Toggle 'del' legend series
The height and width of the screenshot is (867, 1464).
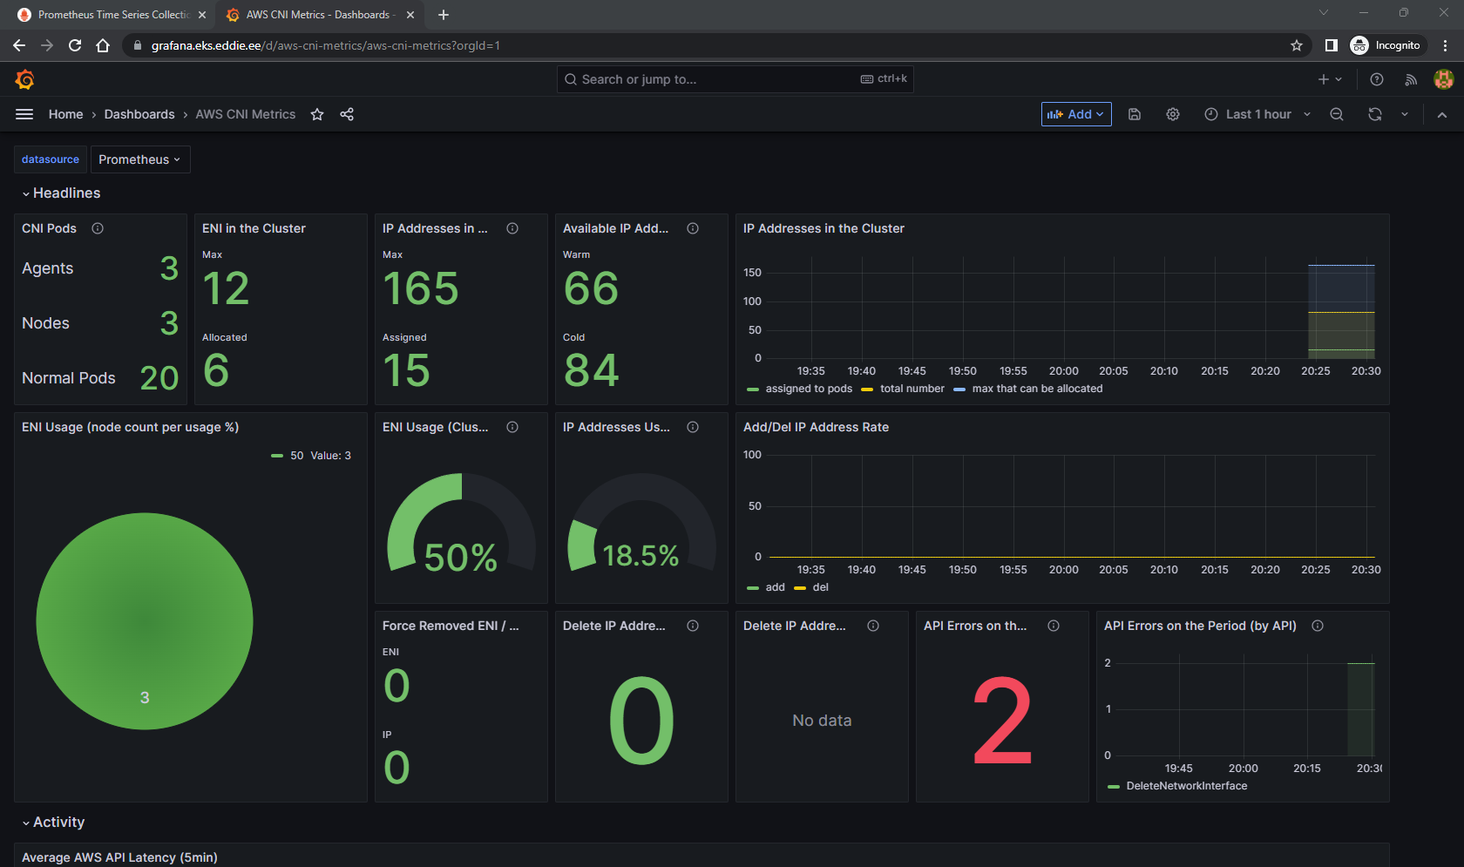tap(820, 587)
